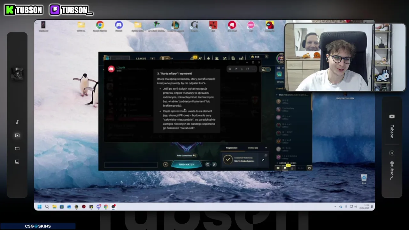Click video play icon in left overlay
The width and height of the screenshot is (409, 230).
[x=17, y=135]
